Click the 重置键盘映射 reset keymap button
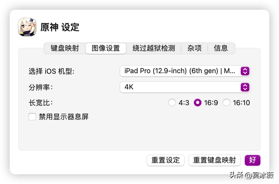 (x=214, y=160)
